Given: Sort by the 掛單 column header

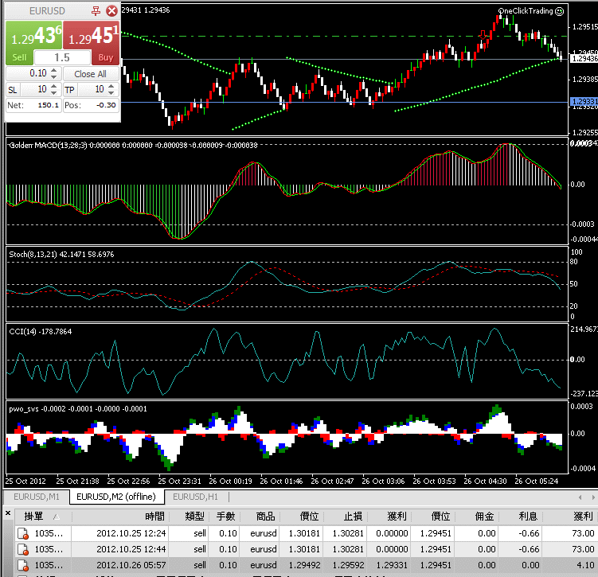Looking at the screenshot, I should pyautogui.click(x=43, y=517).
